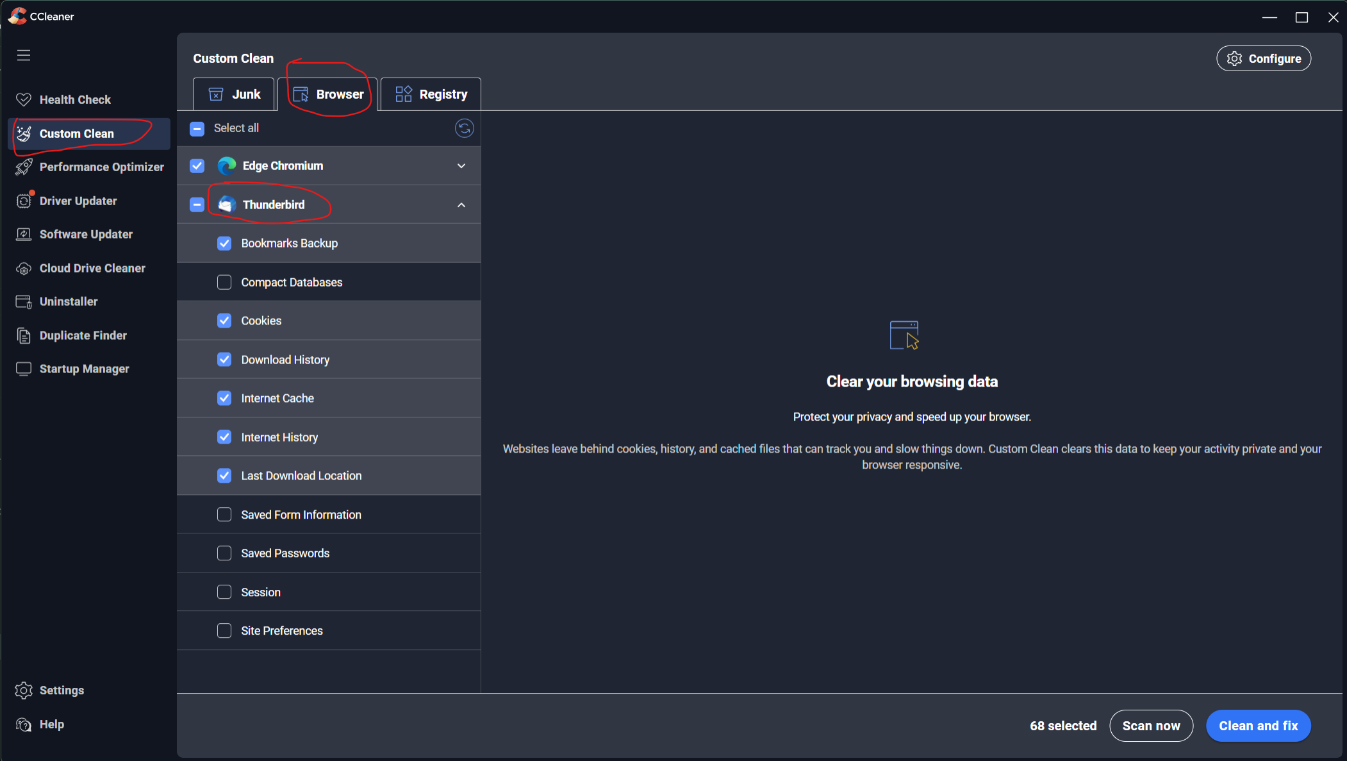Image resolution: width=1347 pixels, height=761 pixels.
Task: Open the hamburger navigation menu
Action: coord(24,55)
